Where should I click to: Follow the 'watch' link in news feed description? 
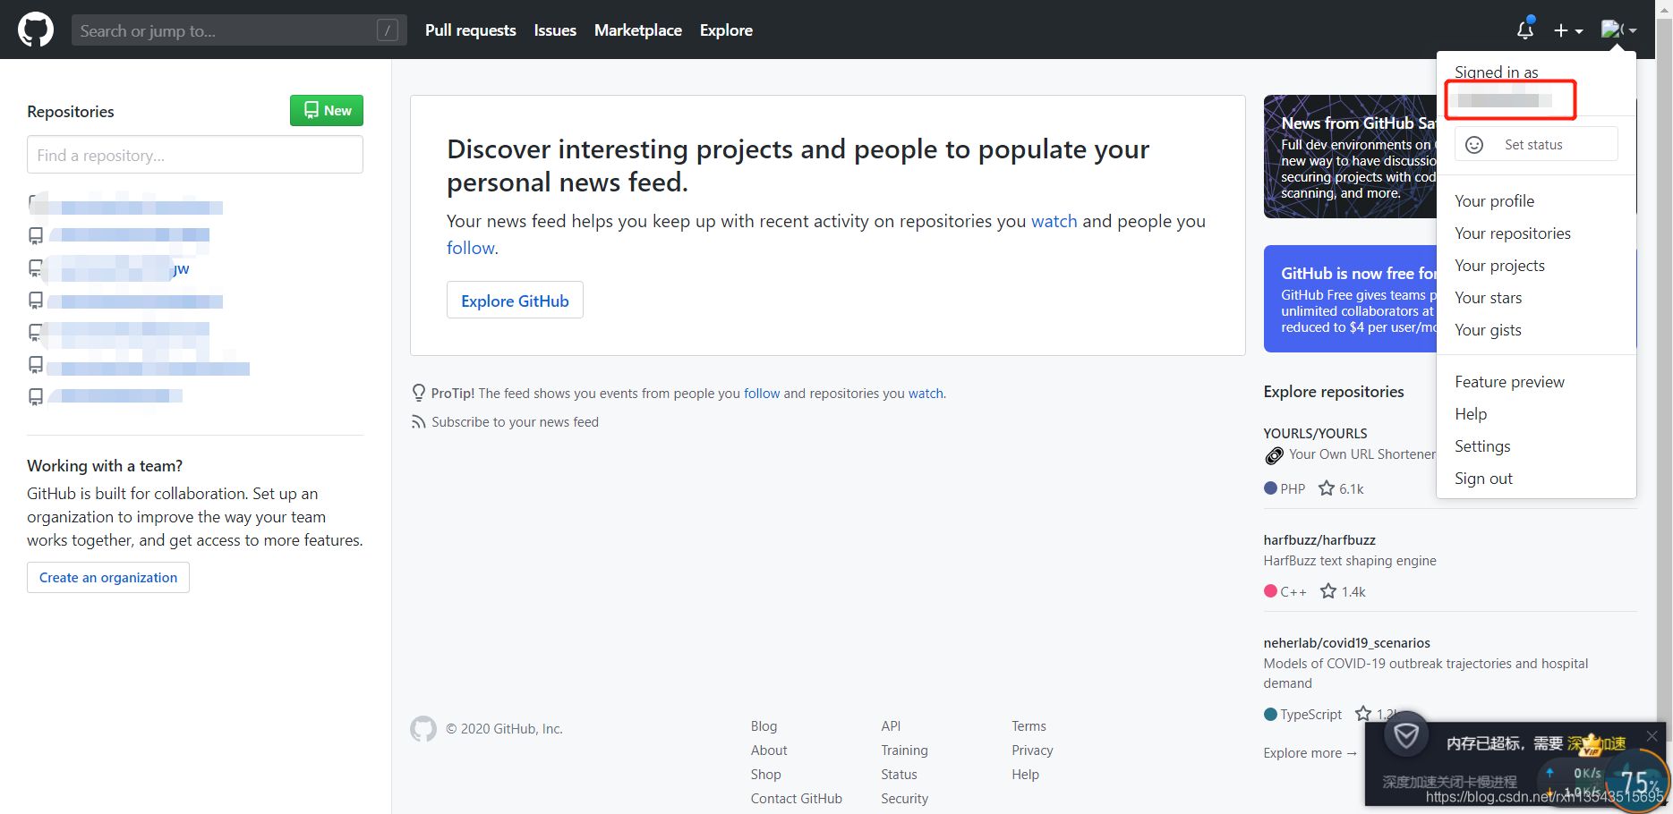coord(1054,221)
